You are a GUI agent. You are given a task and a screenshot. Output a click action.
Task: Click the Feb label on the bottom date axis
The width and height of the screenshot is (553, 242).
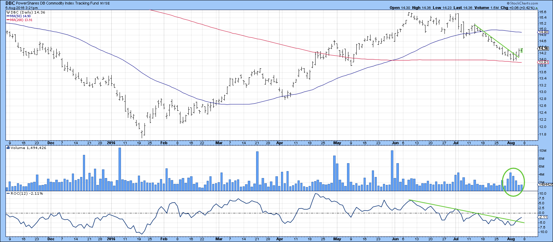164,239
